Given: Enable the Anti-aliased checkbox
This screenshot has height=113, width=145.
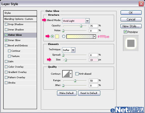Looking at the screenshot, I should click(x=77, y=74).
